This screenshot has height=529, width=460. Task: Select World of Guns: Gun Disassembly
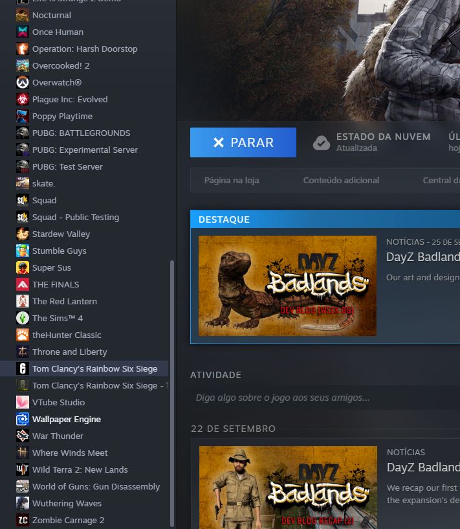(84, 486)
